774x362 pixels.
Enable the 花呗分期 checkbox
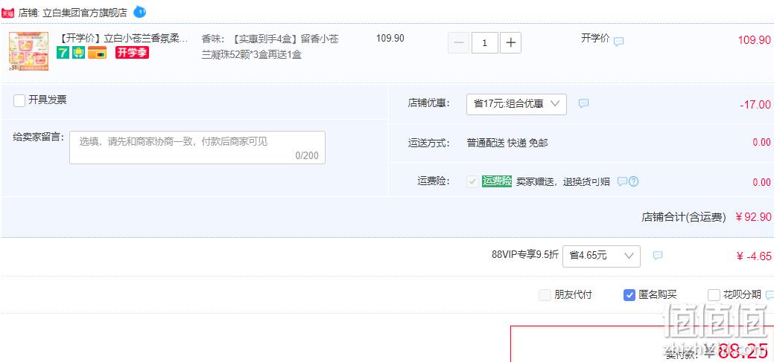coord(714,295)
